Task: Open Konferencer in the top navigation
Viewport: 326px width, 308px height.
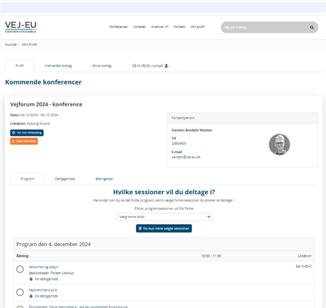Action: pyautogui.click(x=118, y=26)
